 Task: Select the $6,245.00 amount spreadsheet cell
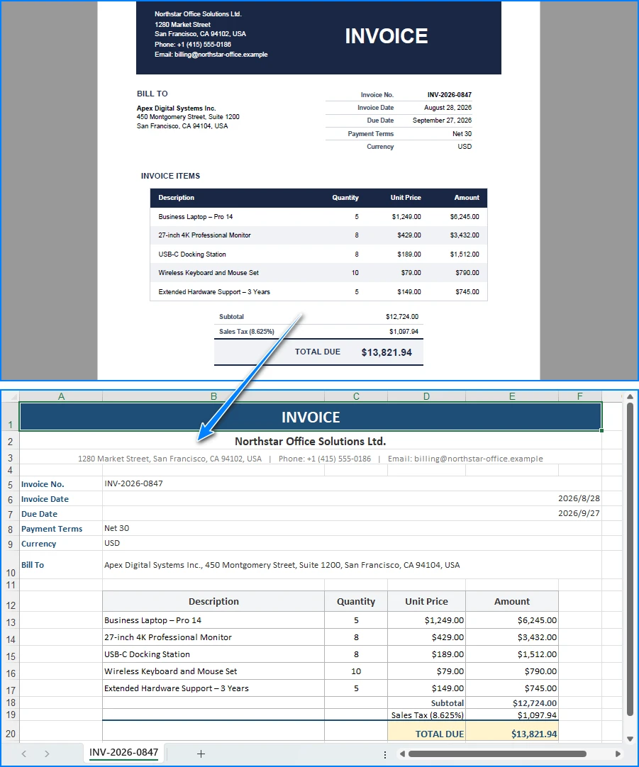[512, 620]
